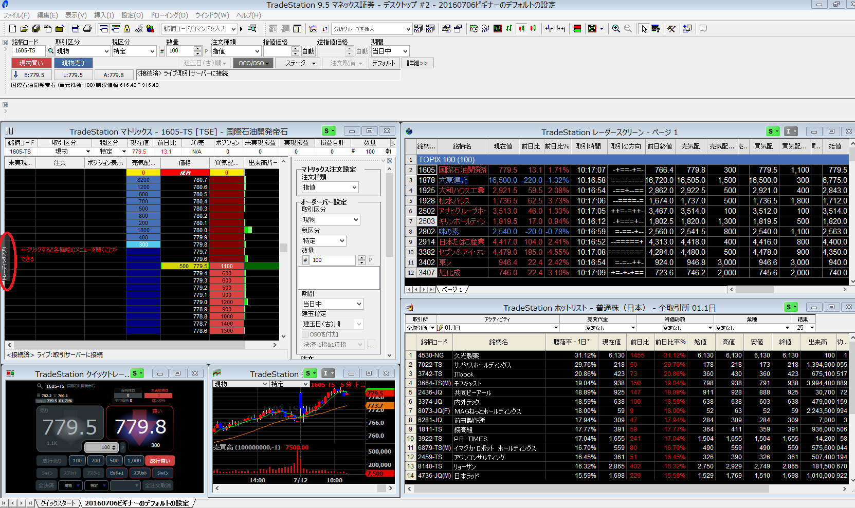Click the New document toolbar icon
The width and height of the screenshot is (855, 508).
point(13,29)
